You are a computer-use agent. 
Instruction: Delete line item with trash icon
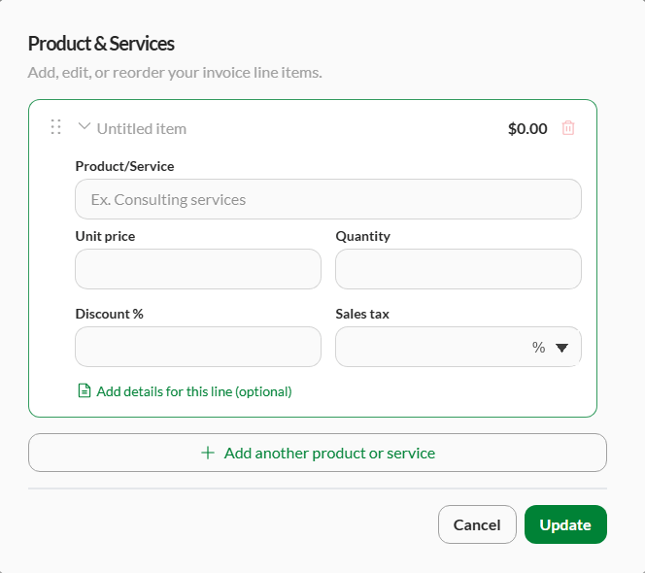click(568, 128)
